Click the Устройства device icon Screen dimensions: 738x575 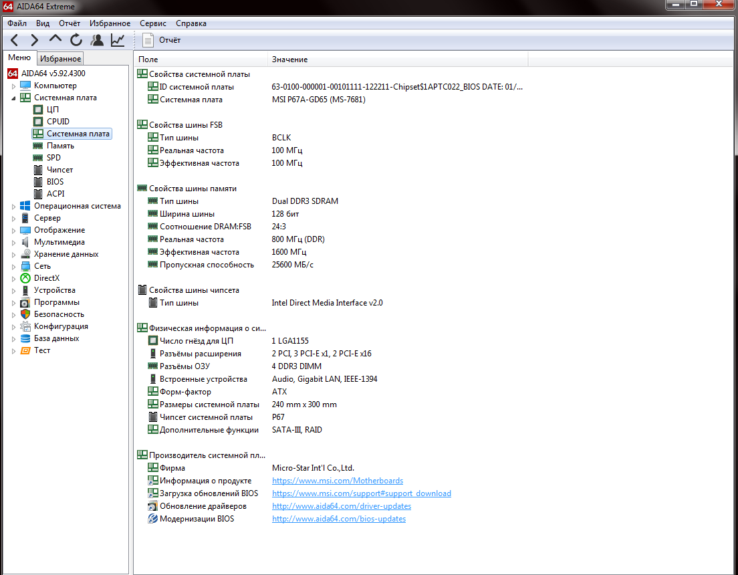tap(25, 290)
